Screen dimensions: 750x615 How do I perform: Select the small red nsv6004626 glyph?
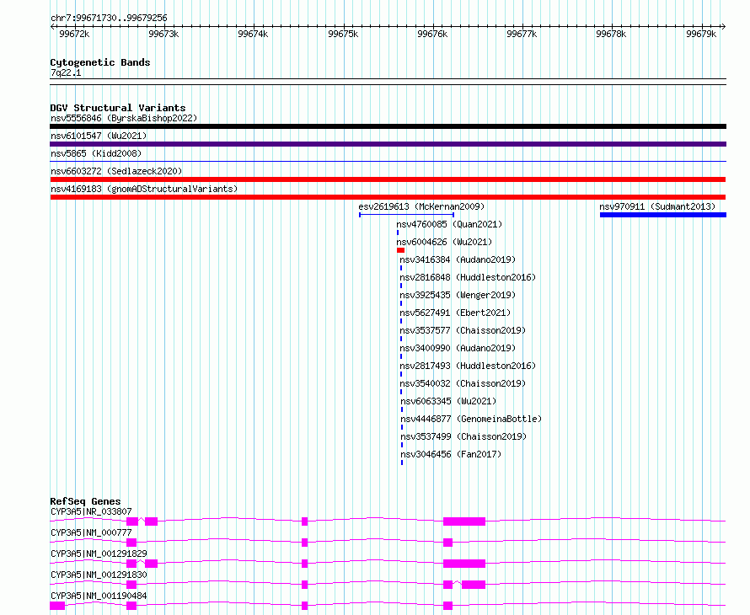[x=401, y=250]
